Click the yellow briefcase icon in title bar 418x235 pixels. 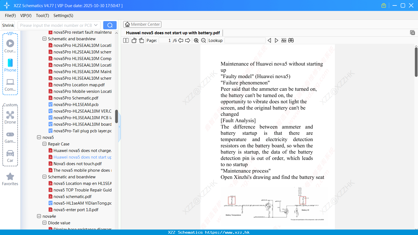[x=384, y=5]
